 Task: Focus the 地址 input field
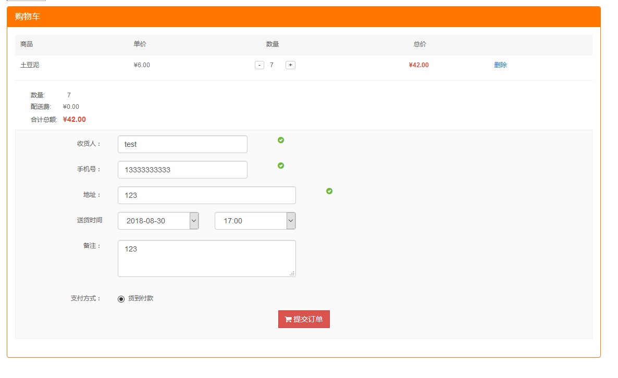[206, 195]
